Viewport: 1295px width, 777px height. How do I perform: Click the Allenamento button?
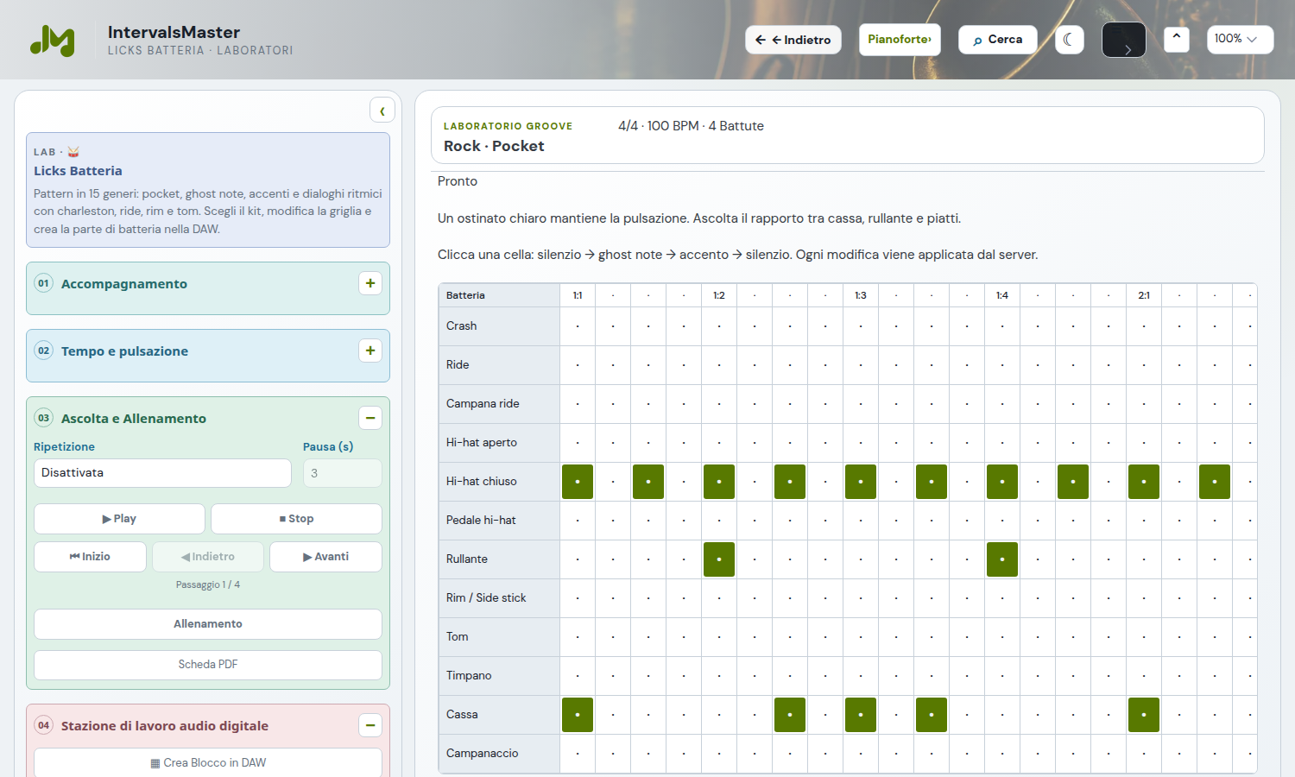click(x=208, y=624)
